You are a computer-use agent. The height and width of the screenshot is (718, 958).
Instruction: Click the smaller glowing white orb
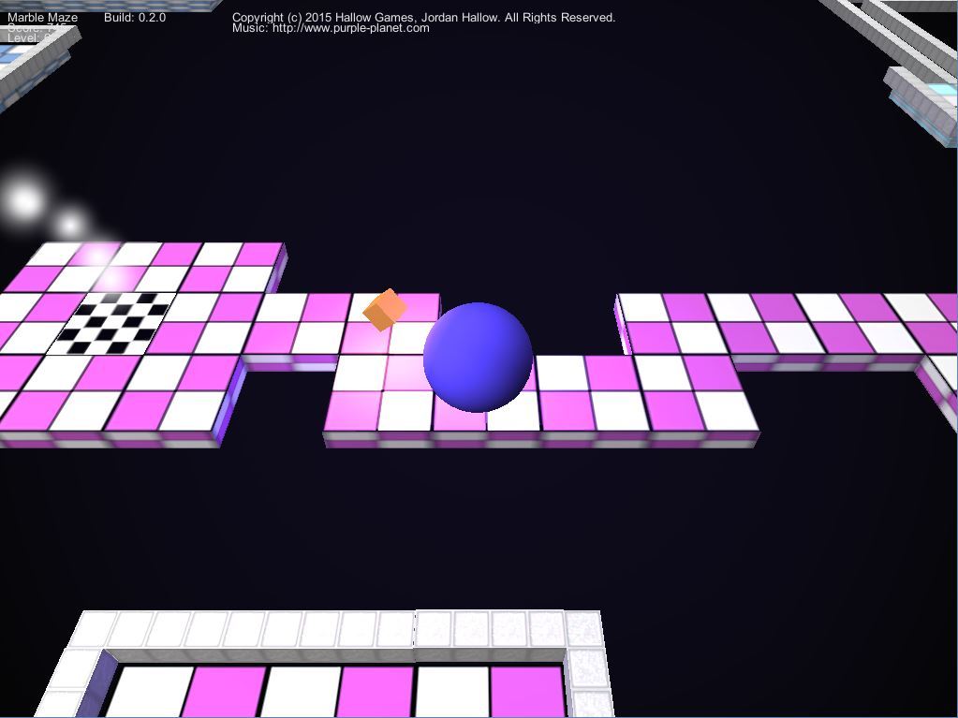point(69,225)
